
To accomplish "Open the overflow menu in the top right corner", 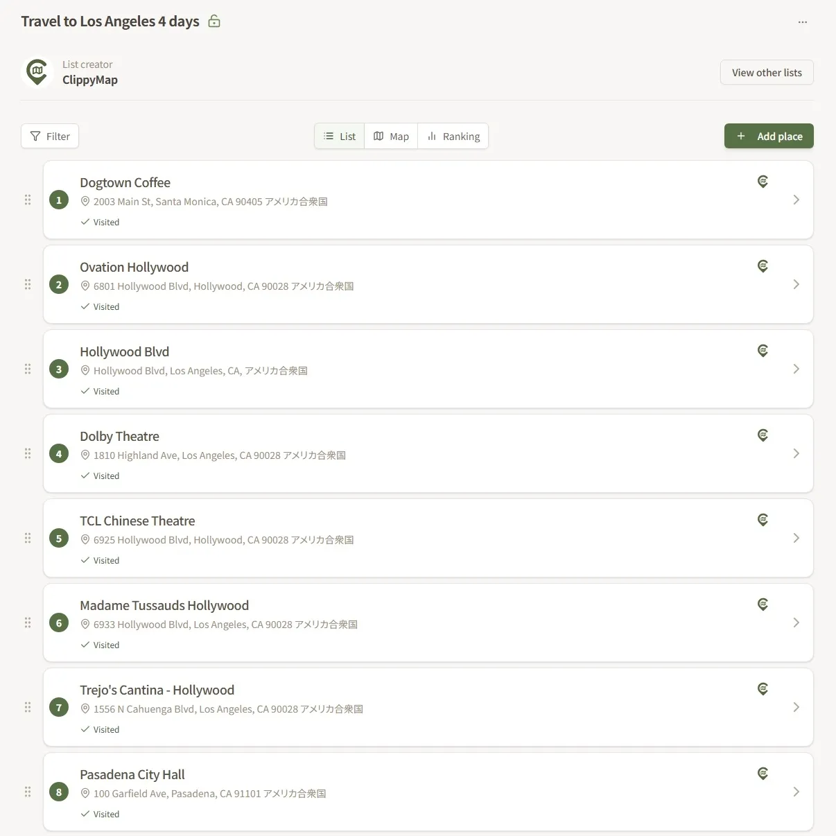I will point(802,21).
